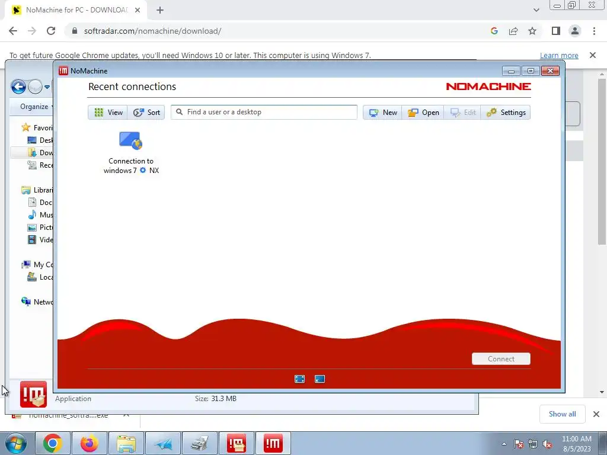Click the gear icon beside 'windows 7'

[x=143, y=170]
